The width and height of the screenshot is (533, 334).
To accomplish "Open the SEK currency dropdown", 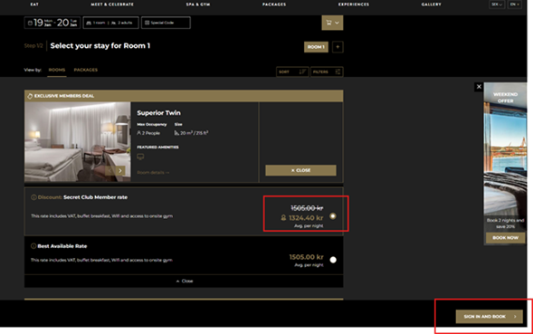I will click(497, 5).
